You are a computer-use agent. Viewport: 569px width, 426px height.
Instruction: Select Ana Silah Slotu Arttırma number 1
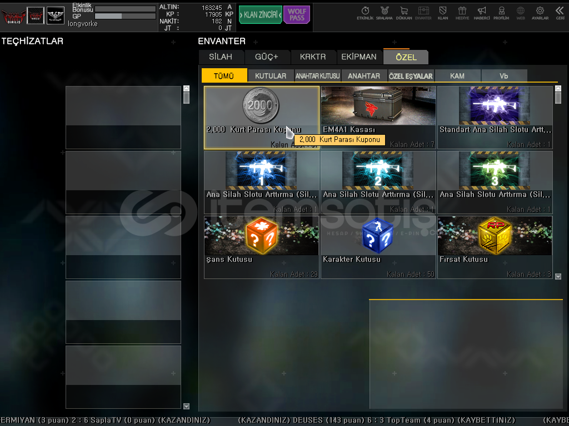pyautogui.click(x=262, y=182)
